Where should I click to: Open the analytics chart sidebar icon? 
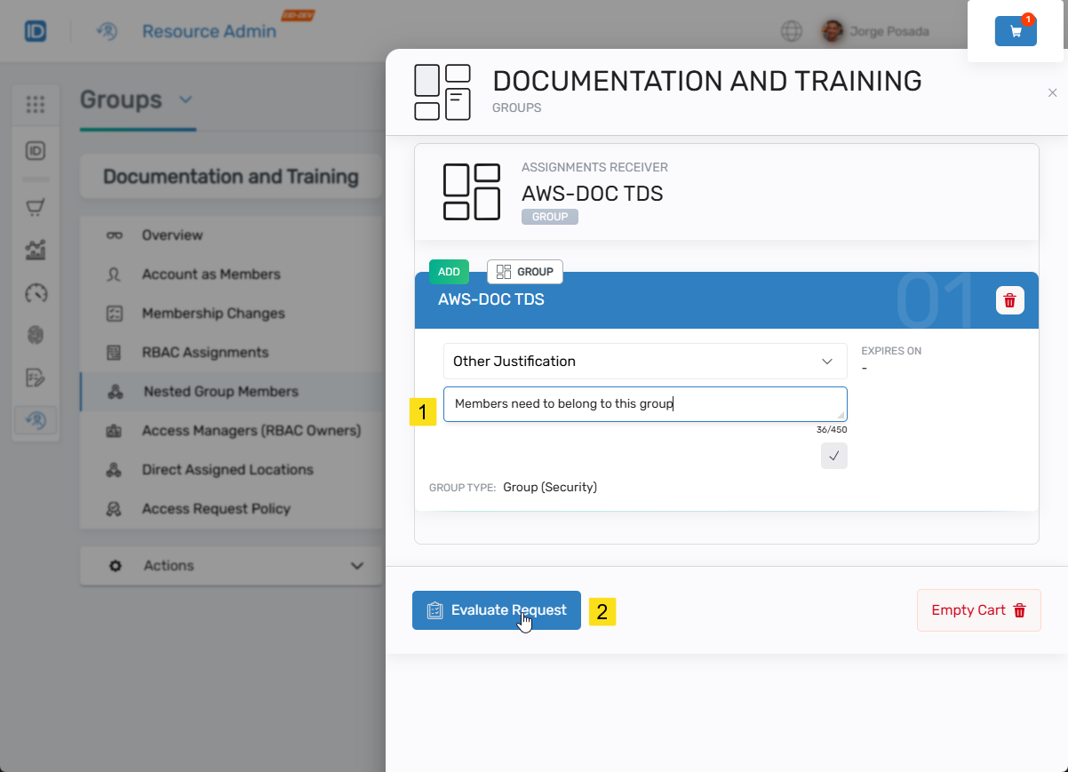(x=36, y=251)
